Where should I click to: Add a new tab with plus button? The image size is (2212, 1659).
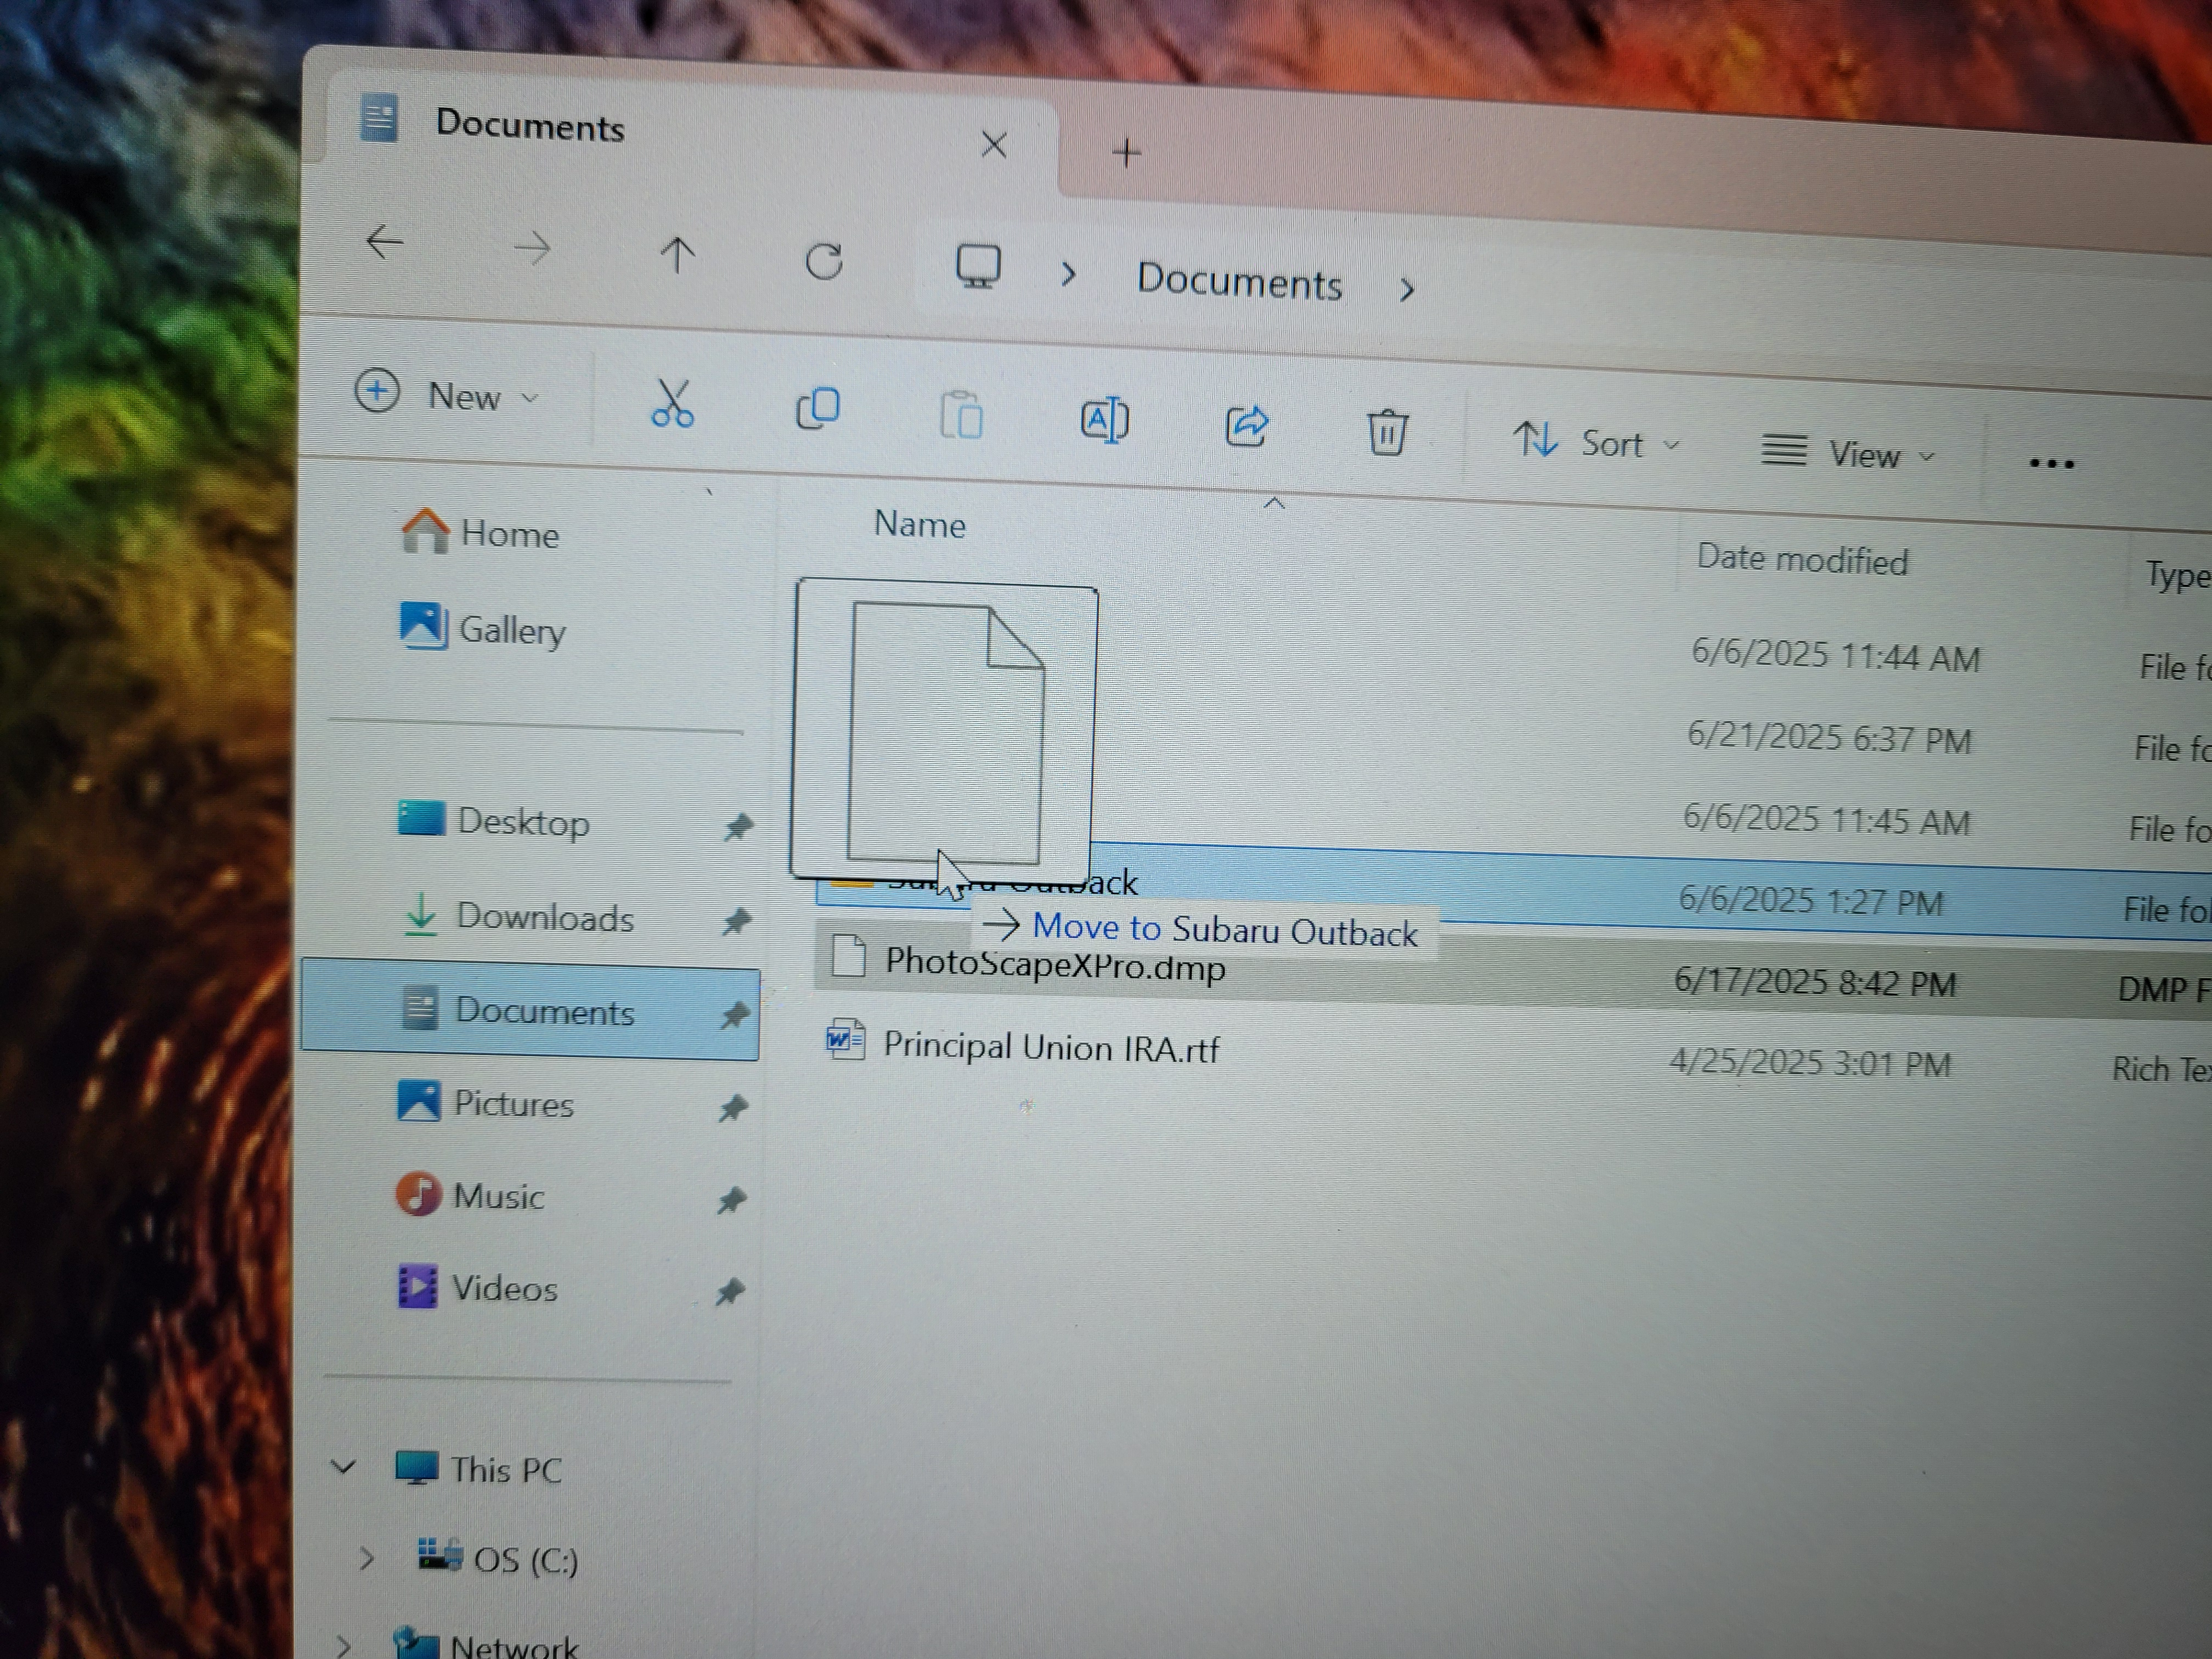(x=1126, y=153)
